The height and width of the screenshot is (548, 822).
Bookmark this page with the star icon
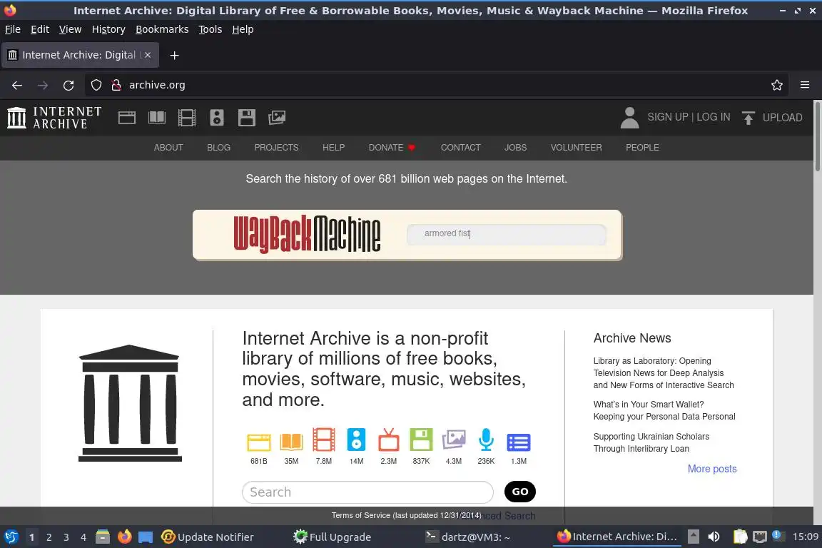pos(777,85)
